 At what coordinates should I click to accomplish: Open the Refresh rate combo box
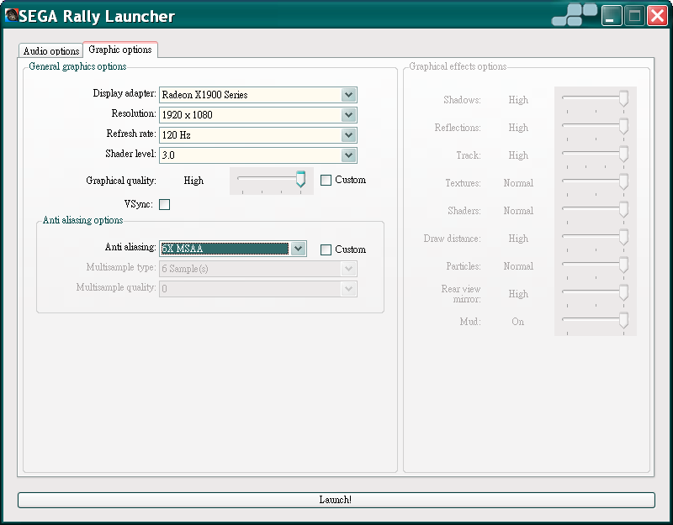[x=348, y=135]
